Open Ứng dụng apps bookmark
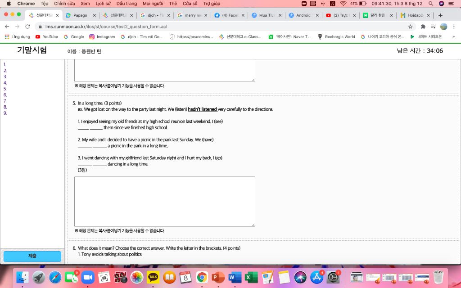Screen dimensions: 461x288 point(18,37)
